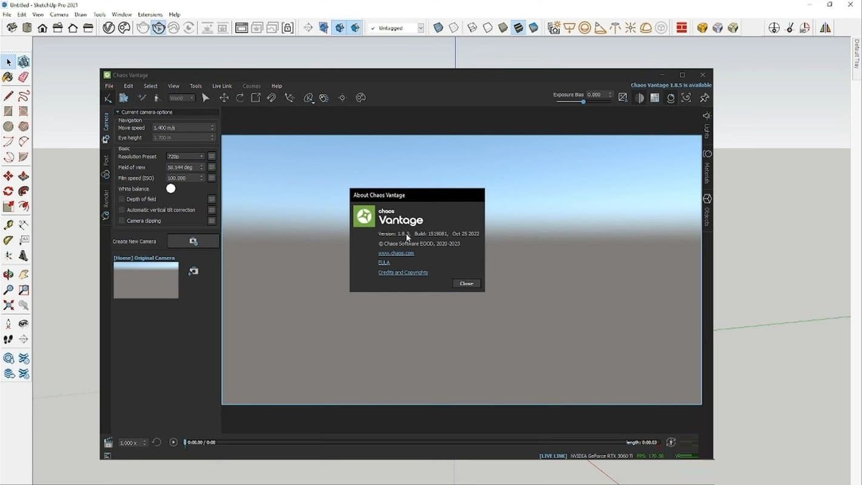Image resolution: width=862 pixels, height=485 pixels.
Task: Click the Create New Camera button
Action: click(193, 241)
